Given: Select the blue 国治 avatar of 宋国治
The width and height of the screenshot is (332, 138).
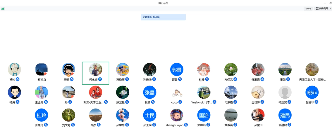Looking at the screenshot, I should (204, 115).
